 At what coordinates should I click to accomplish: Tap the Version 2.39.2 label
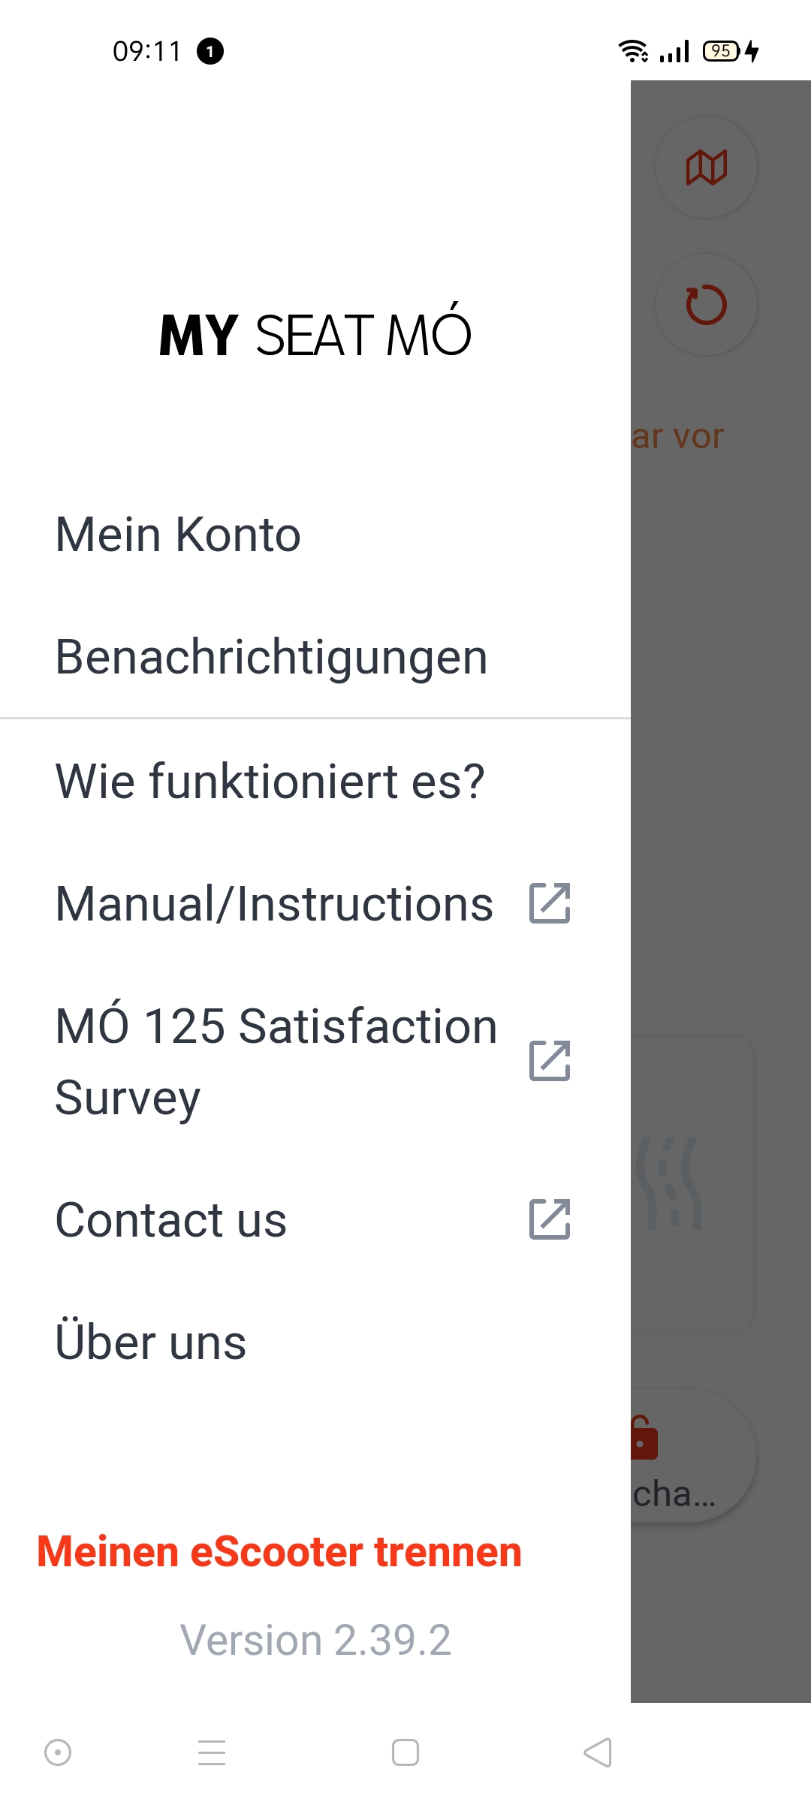[315, 1640]
